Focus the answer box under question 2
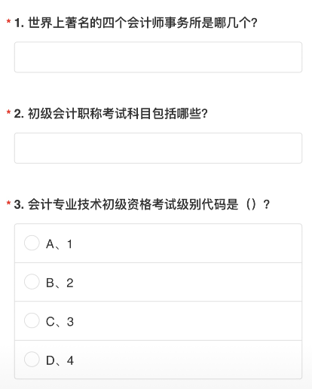The width and height of the screenshot is (312, 389). click(x=158, y=149)
